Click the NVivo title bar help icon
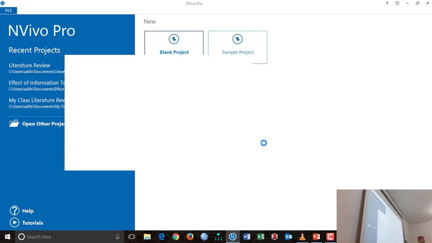Screen dimensions: 432x243 pyautogui.click(x=387, y=3)
